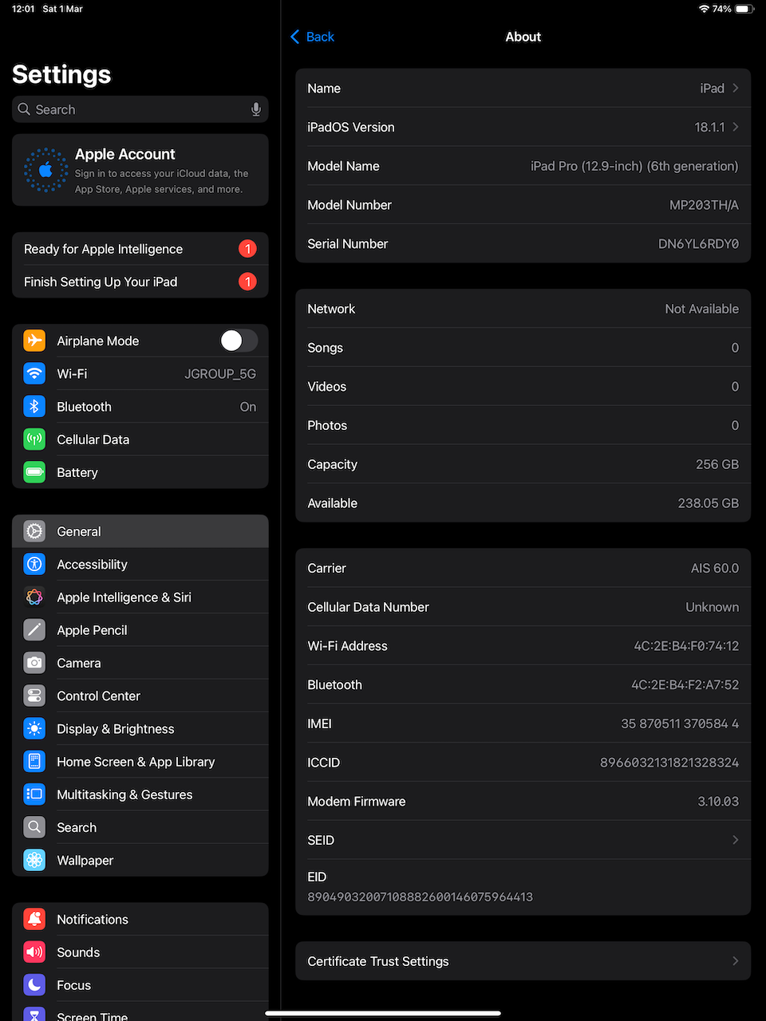Open Certificate Trust Settings

point(523,961)
